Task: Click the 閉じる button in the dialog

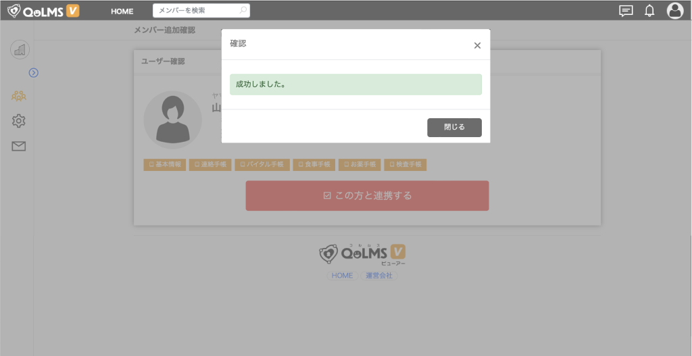Action: 454,127
